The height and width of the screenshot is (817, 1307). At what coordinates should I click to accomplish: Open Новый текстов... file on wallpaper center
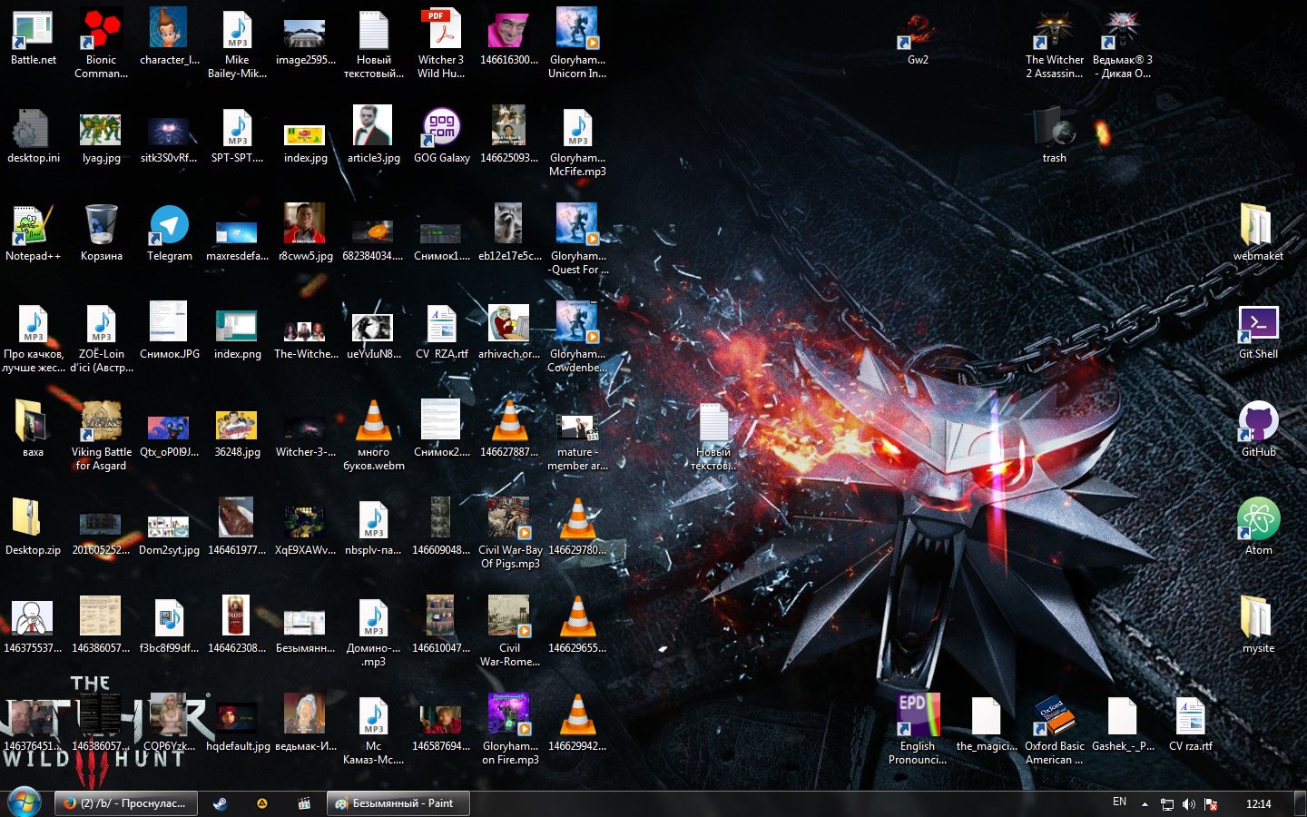point(713,436)
